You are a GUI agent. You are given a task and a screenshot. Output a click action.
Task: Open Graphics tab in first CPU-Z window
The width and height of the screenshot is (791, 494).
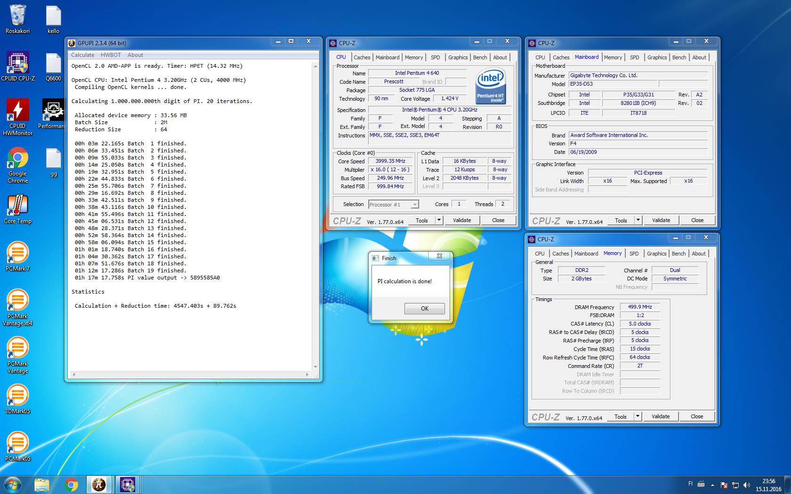(458, 57)
